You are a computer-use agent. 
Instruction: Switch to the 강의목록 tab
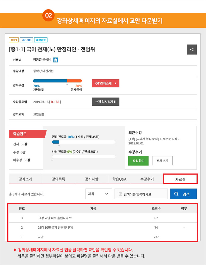coord(58,179)
